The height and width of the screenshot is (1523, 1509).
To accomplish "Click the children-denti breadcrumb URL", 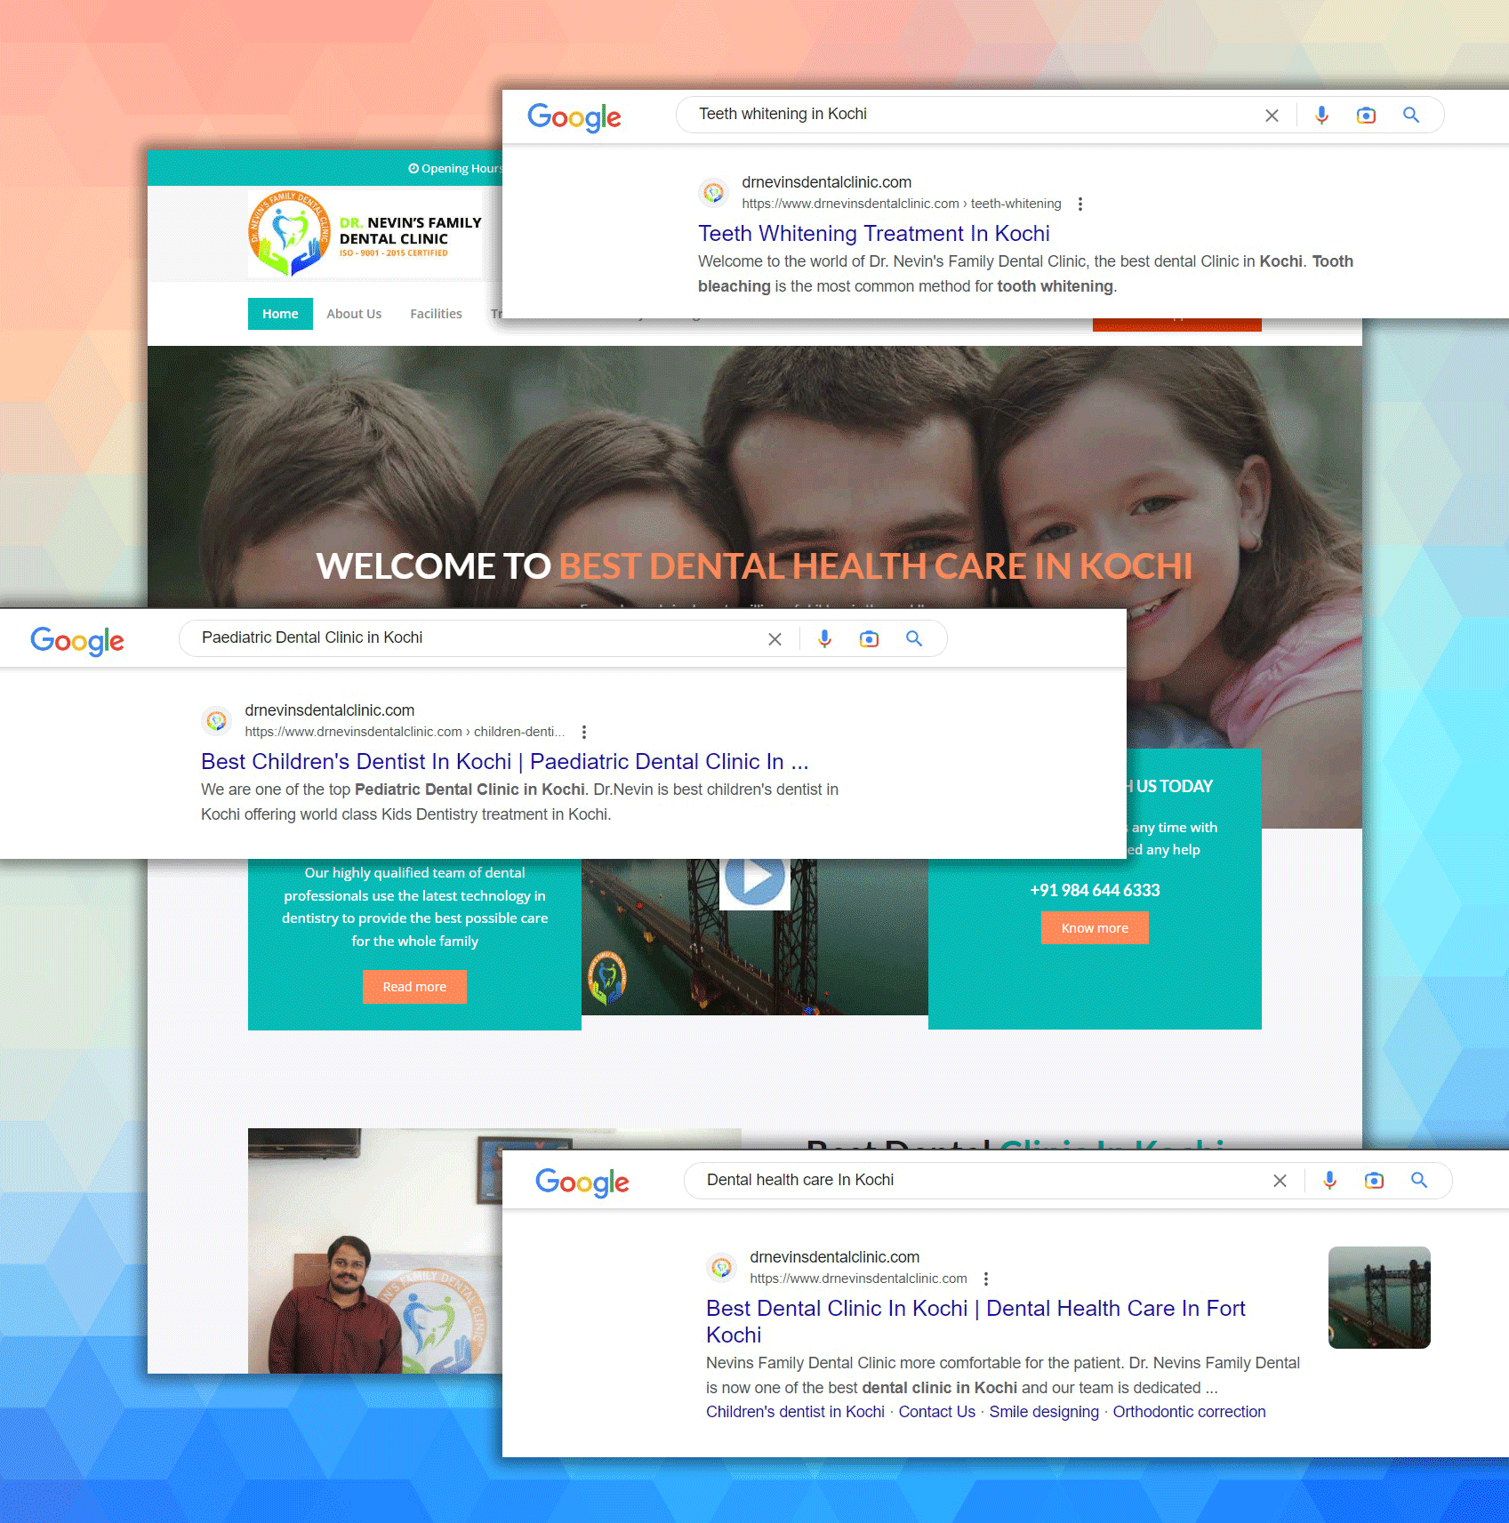I will pyautogui.click(x=405, y=732).
